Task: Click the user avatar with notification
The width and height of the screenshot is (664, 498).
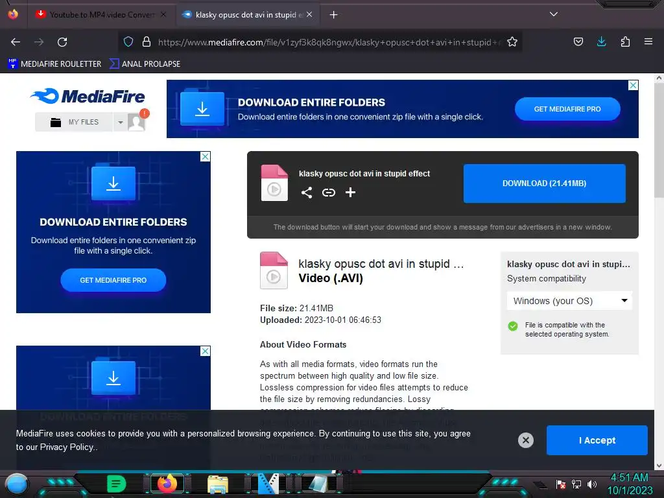Action: click(x=137, y=121)
